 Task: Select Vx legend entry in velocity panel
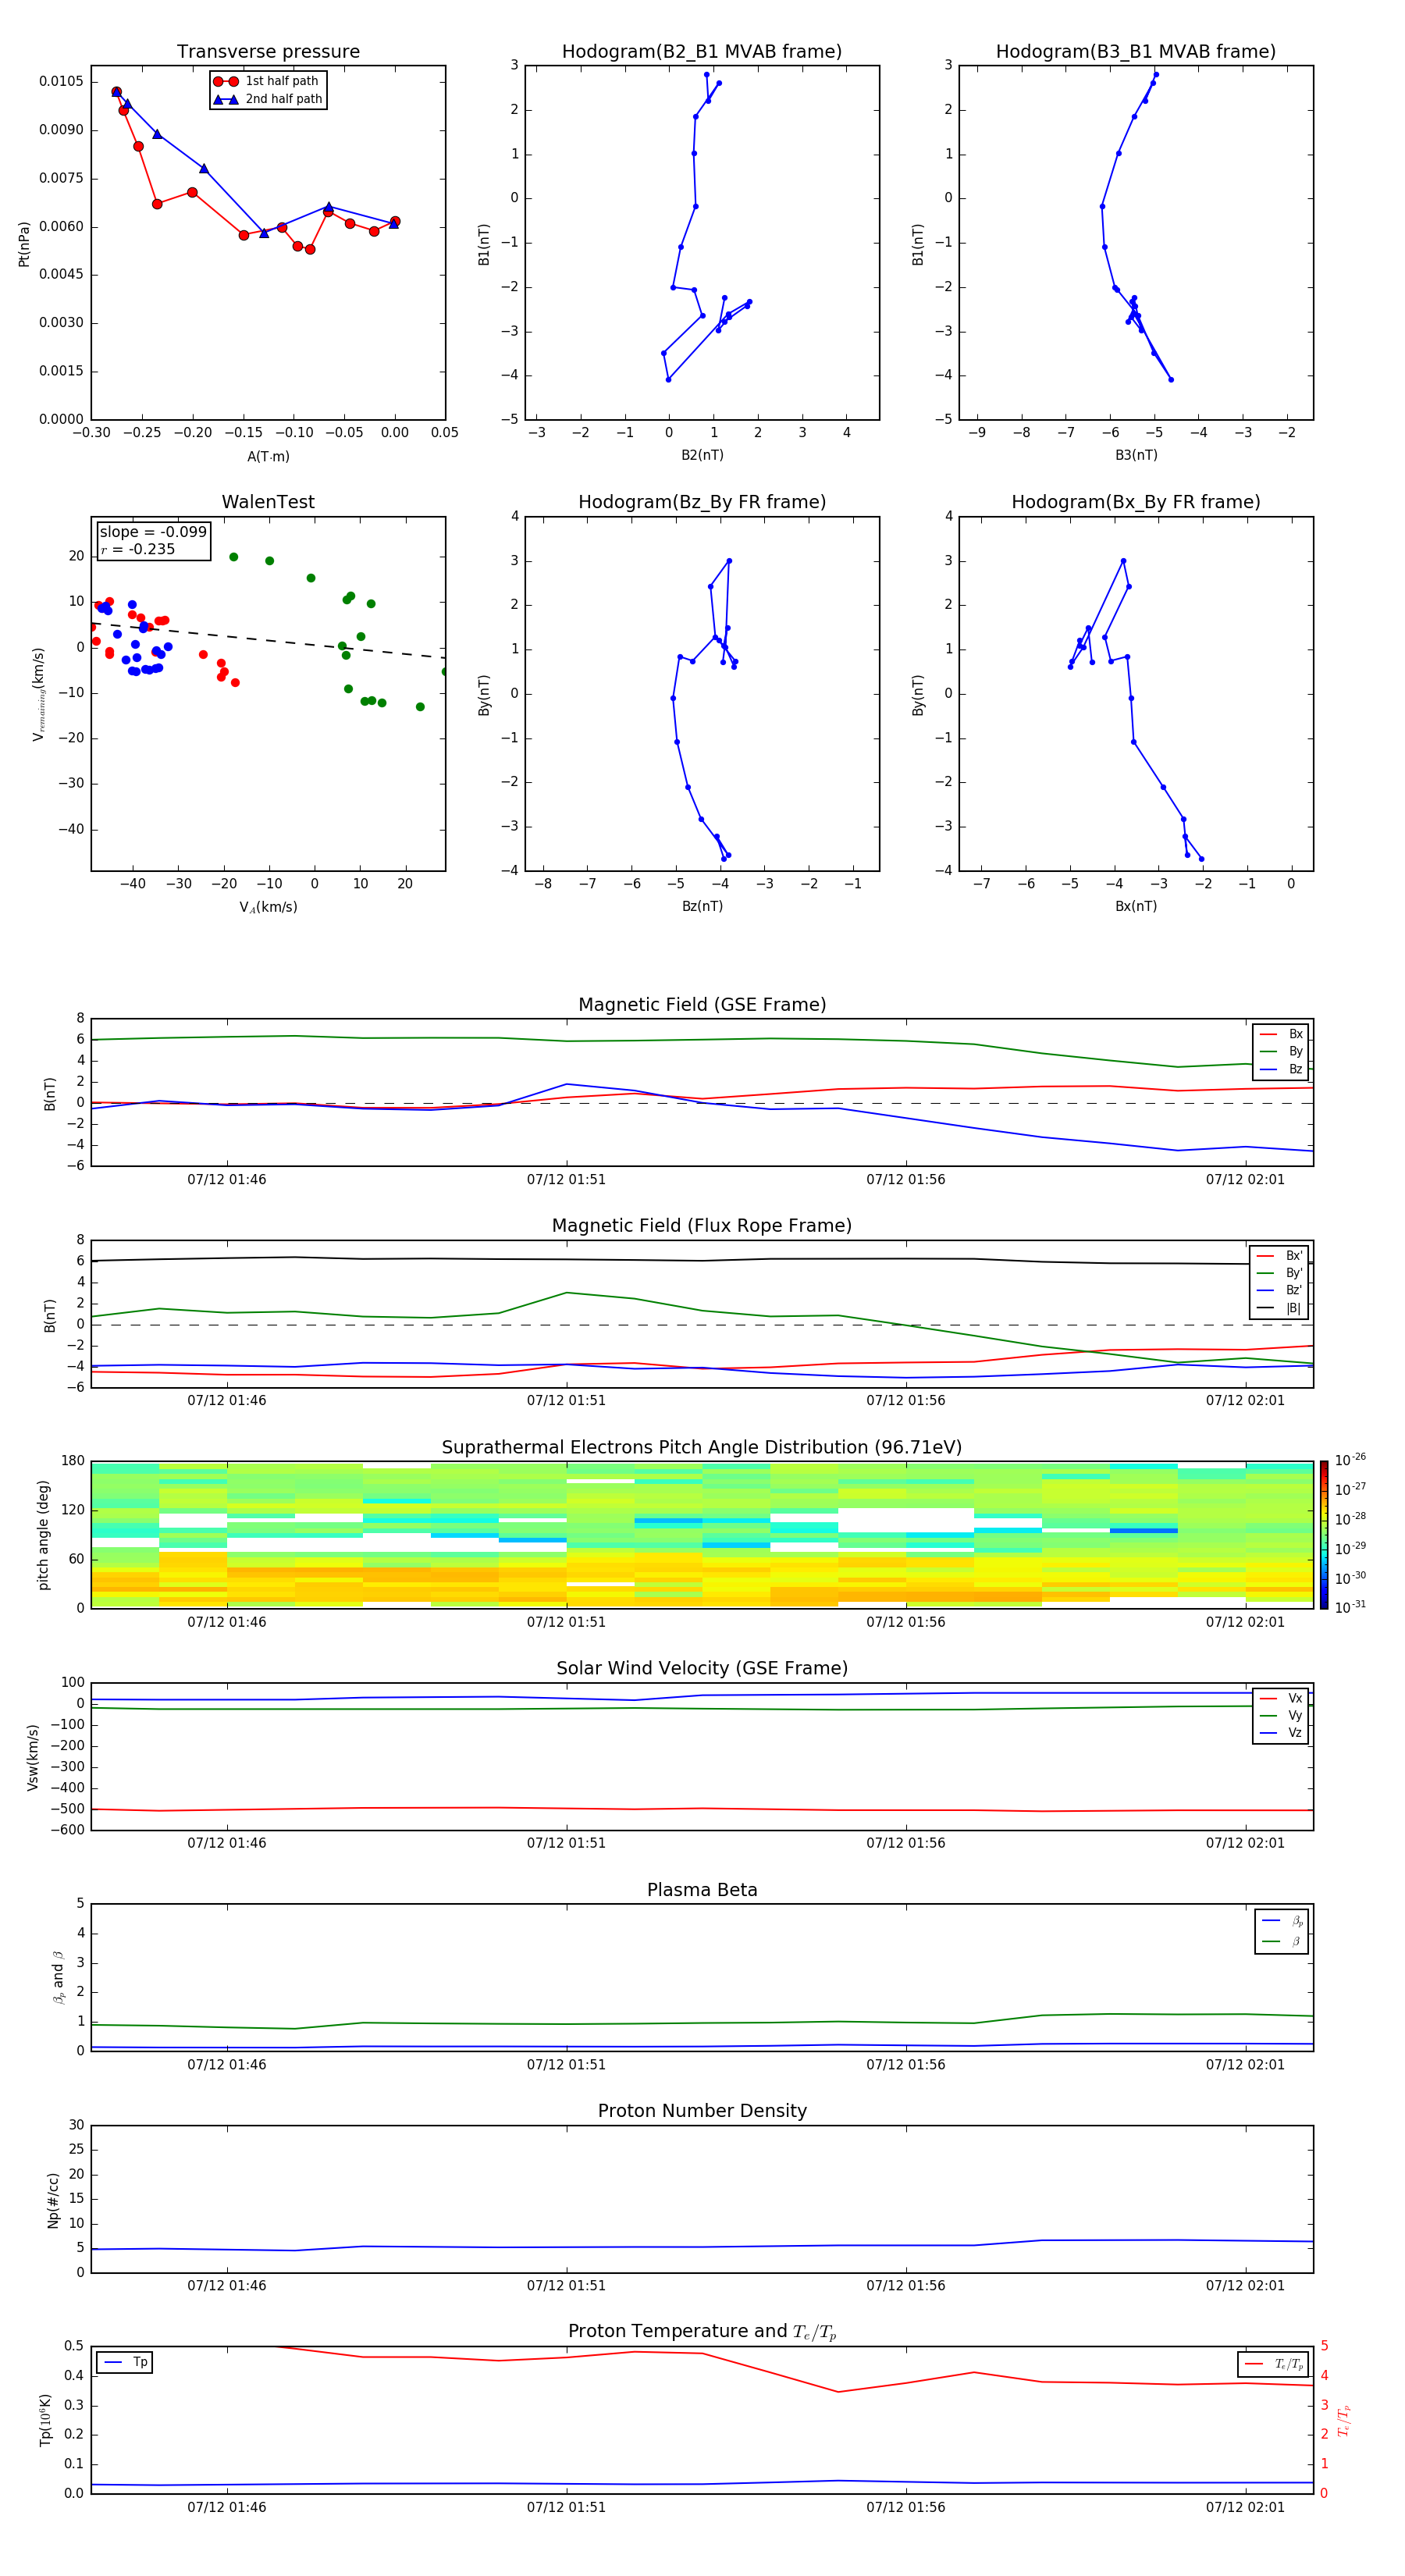[1281, 1698]
